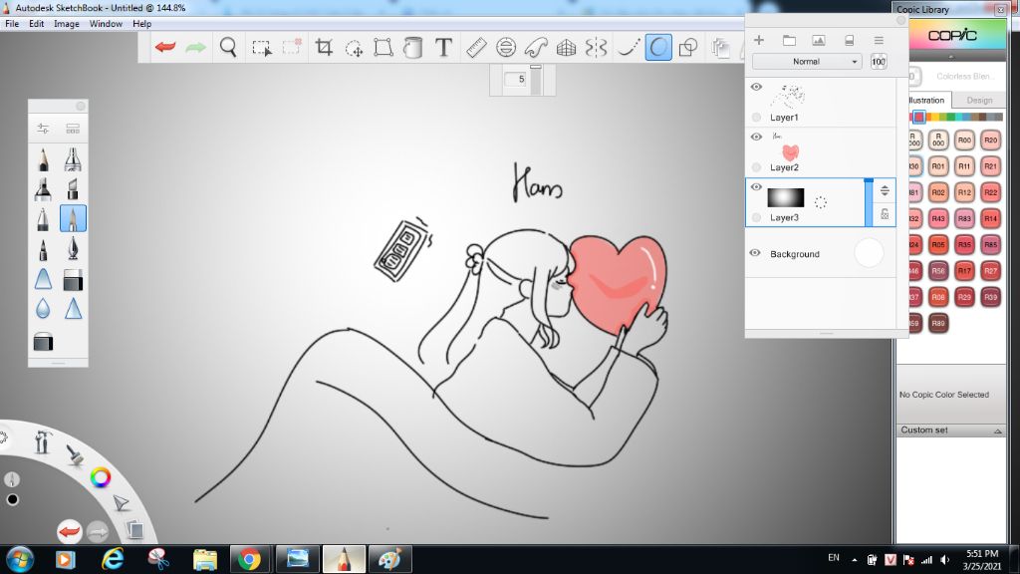Screen dimensions: 1020x574
Task: Enable the Ruler guide
Action: pyautogui.click(x=476, y=47)
